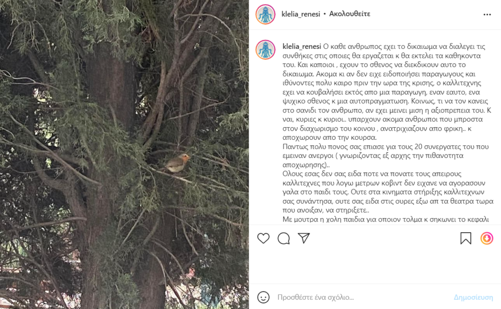
Task: Click the caption paragraph starting with Ολους εσας
Action: (388, 192)
